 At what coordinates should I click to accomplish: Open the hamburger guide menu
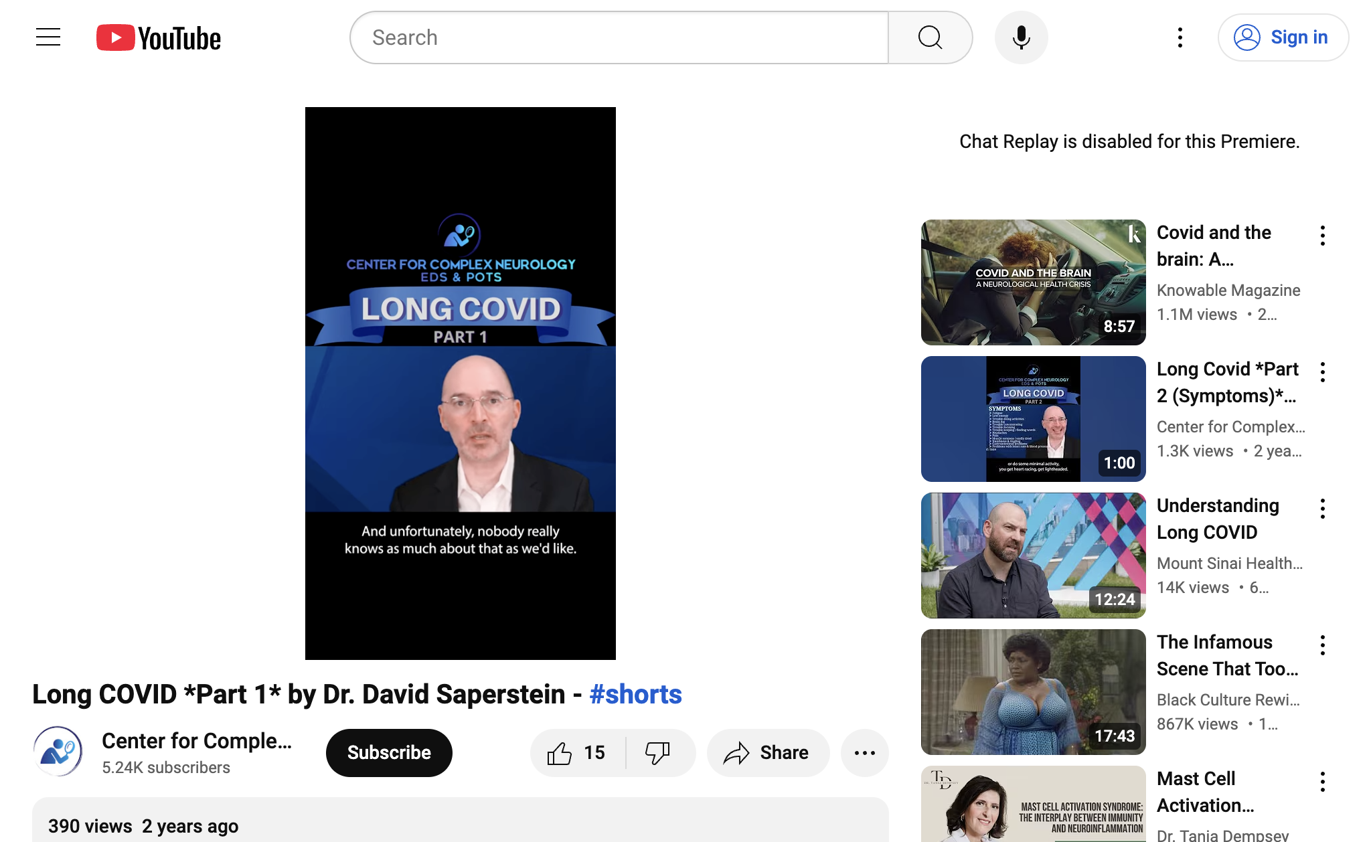[x=48, y=37]
